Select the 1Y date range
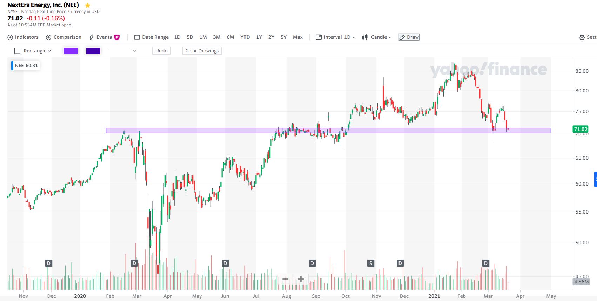Viewport: 597px width, 301px height. click(x=259, y=37)
